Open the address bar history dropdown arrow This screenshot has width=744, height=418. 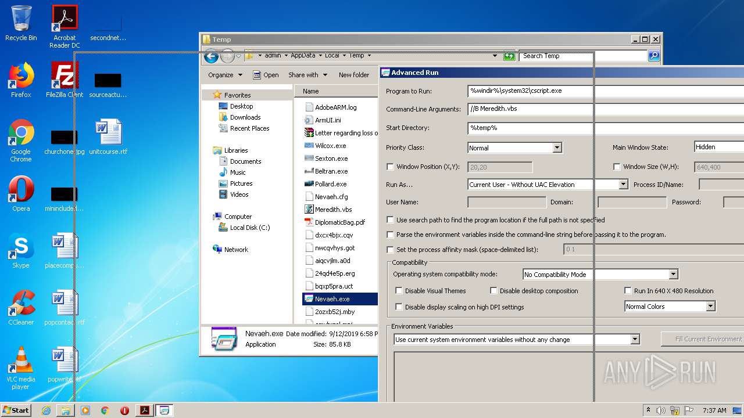click(x=495, y=56)
